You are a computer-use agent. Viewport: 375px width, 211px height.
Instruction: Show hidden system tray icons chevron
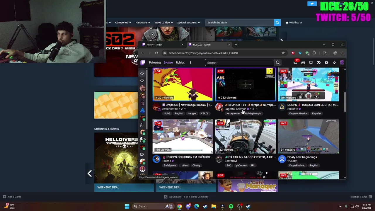[x=340, y=206]
